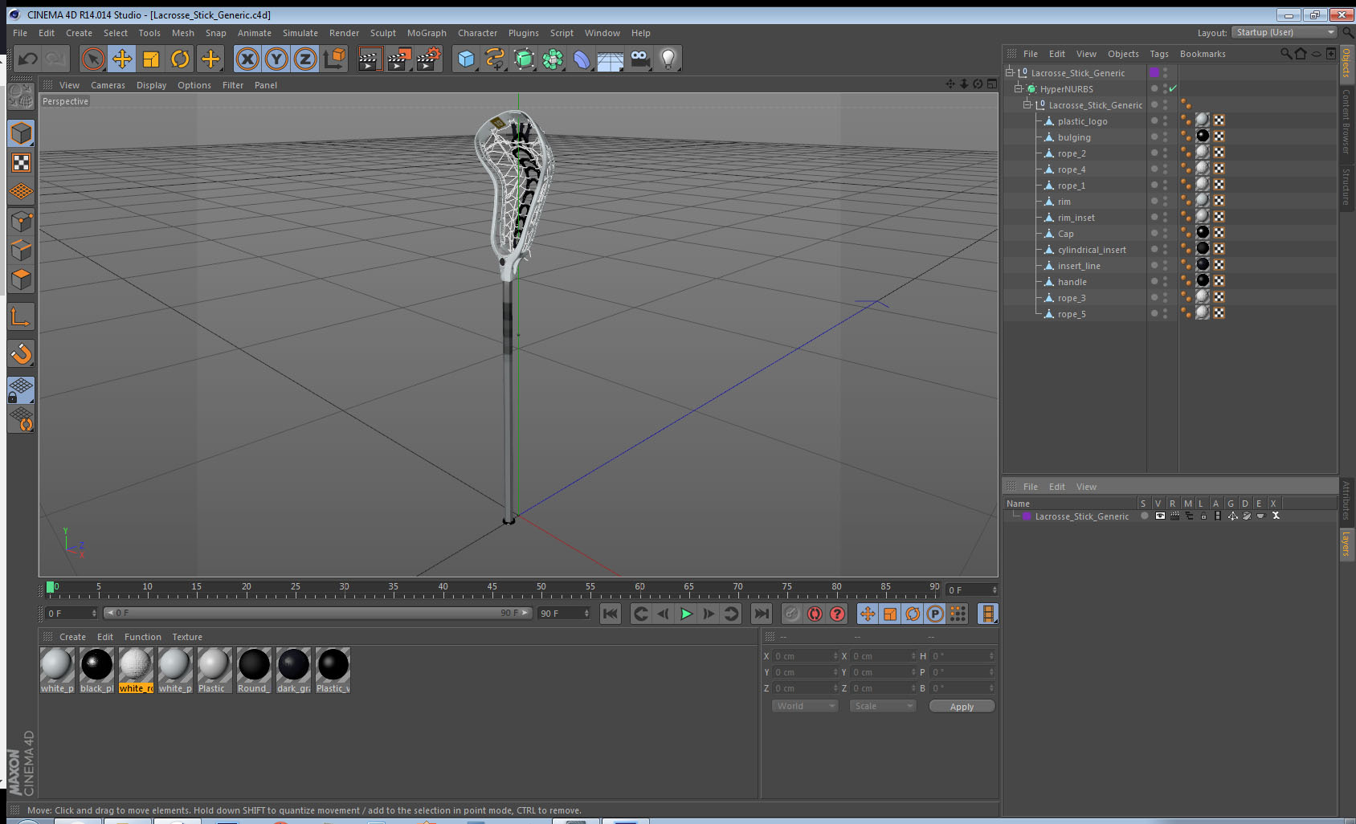Open the World coordinate dropdown
The width and height of the screenshot is (1356, 824).
(x=805, y=706)
